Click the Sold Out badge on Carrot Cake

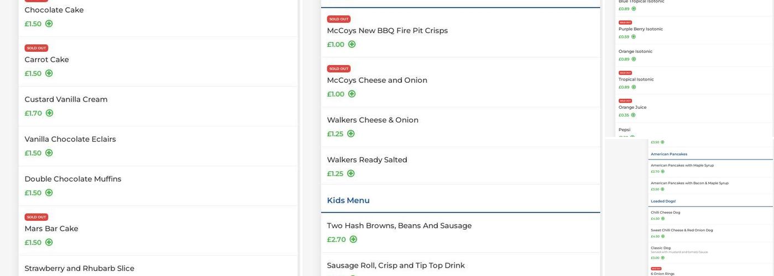[x=36, y=48]
